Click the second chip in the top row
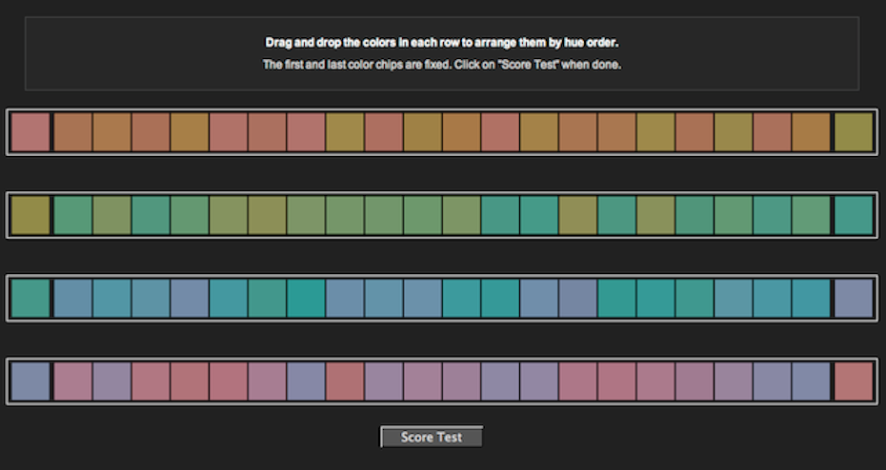886x470 pixels. point(72,132)
